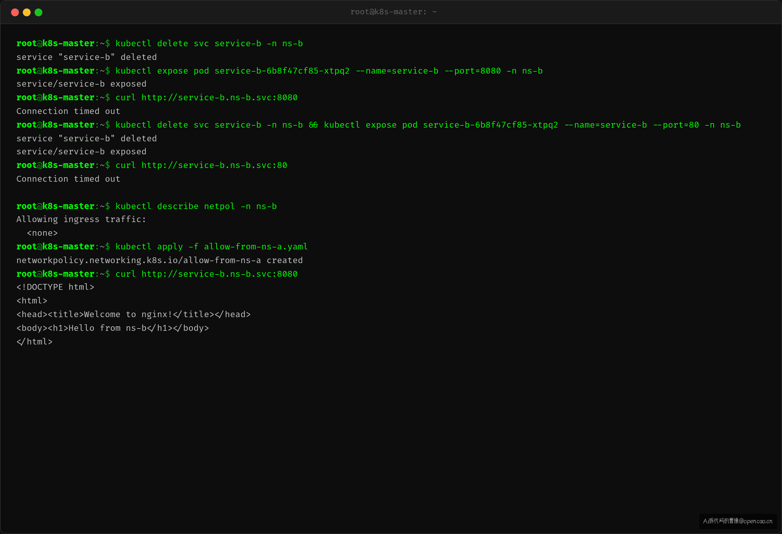The width and height of the screenshot is (782, 534).
Task: Click the green maximize window button
Action: (x=38, y=12)
